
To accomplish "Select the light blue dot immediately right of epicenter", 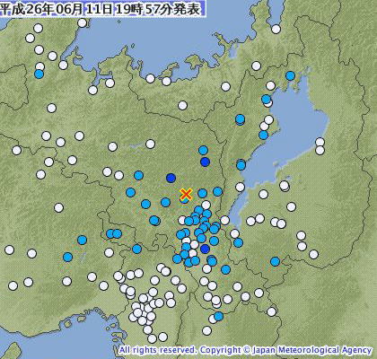I will [x=203, y=193].
